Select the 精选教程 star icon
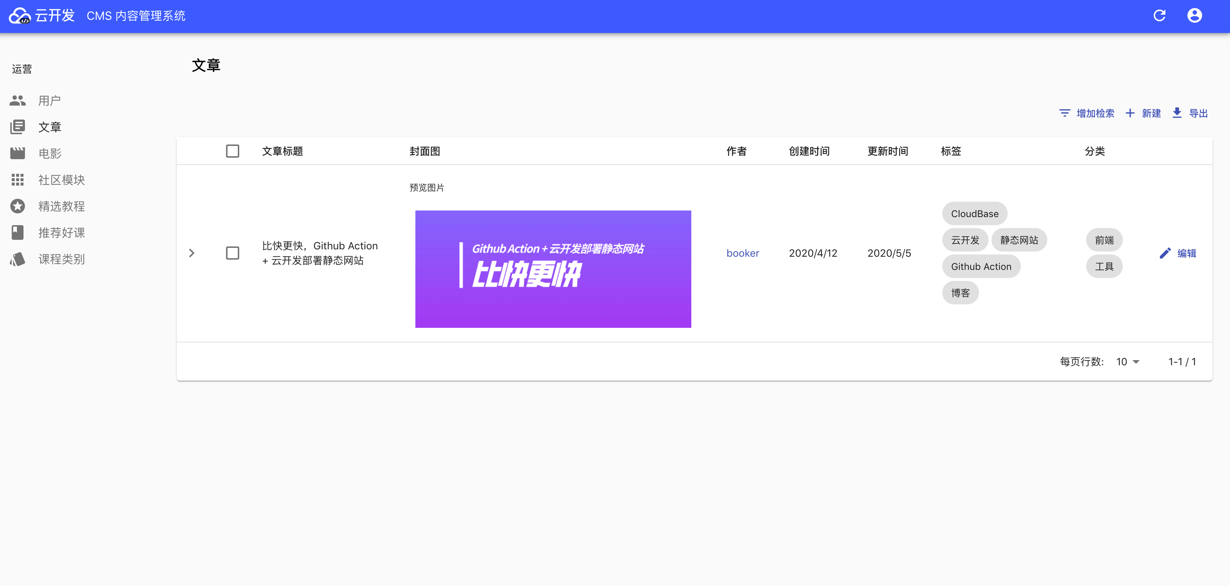This screenshot has width=1230, height=586. (x=18, y=206)
